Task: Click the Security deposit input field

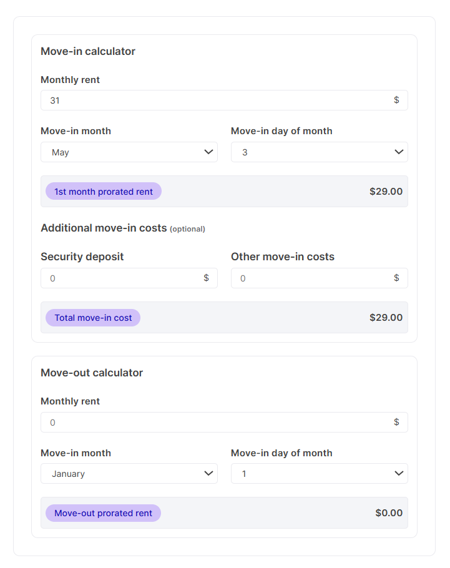Action: coord(129,278)
